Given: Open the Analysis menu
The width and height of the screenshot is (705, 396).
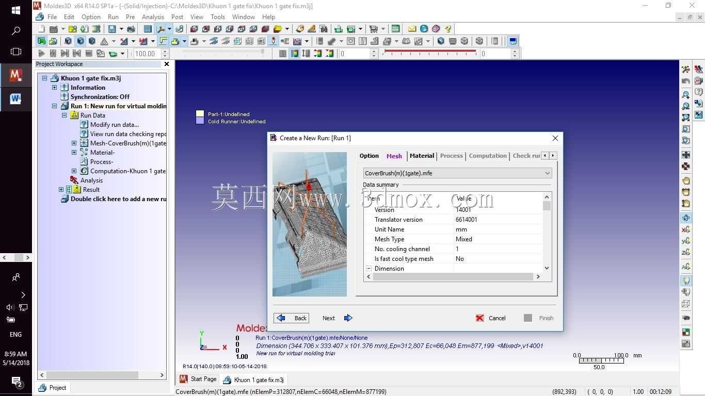Looking at the screenshot, I should 153,17.
